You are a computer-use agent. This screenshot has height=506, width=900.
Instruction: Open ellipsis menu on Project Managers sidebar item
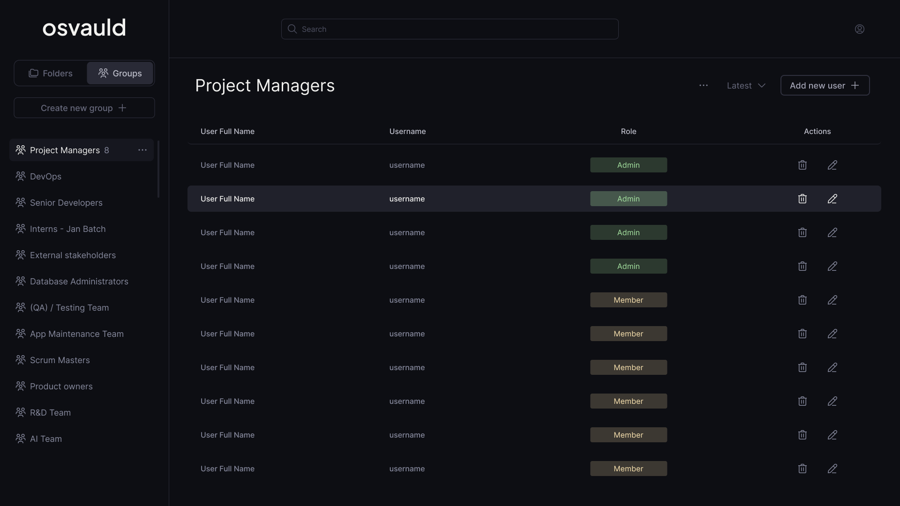pyautogui.click(x=142, y=150)
